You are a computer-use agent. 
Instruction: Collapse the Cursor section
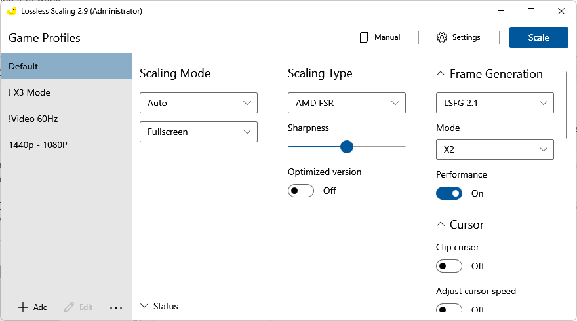pos(441,224)
